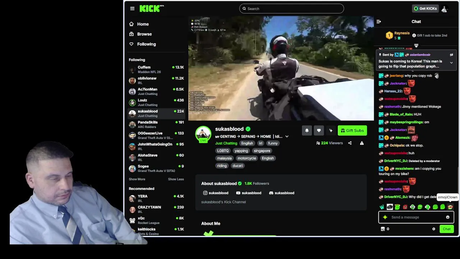This screenshot has width=460, height=259.
Task: Click the malaysia tag
Action: click(224, 158)
